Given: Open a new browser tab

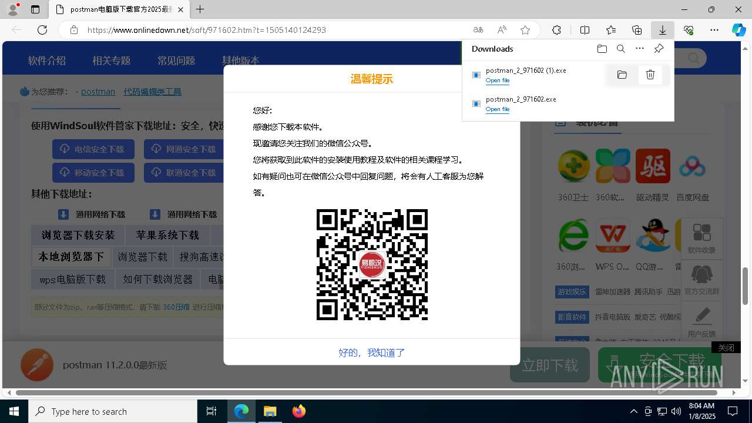Looking at the screenshot, I should [x=200, y=9].
